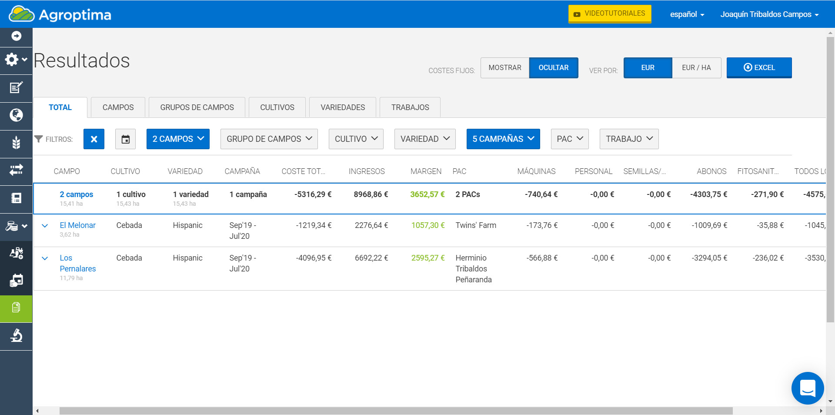Open the 2 CAMPOS filter dropdown
Screen dimensions: 835x415
click(178, 139)
